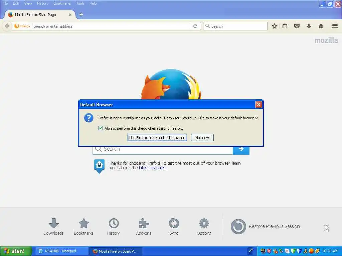Open the Edit menu

[x=16, y=3]
